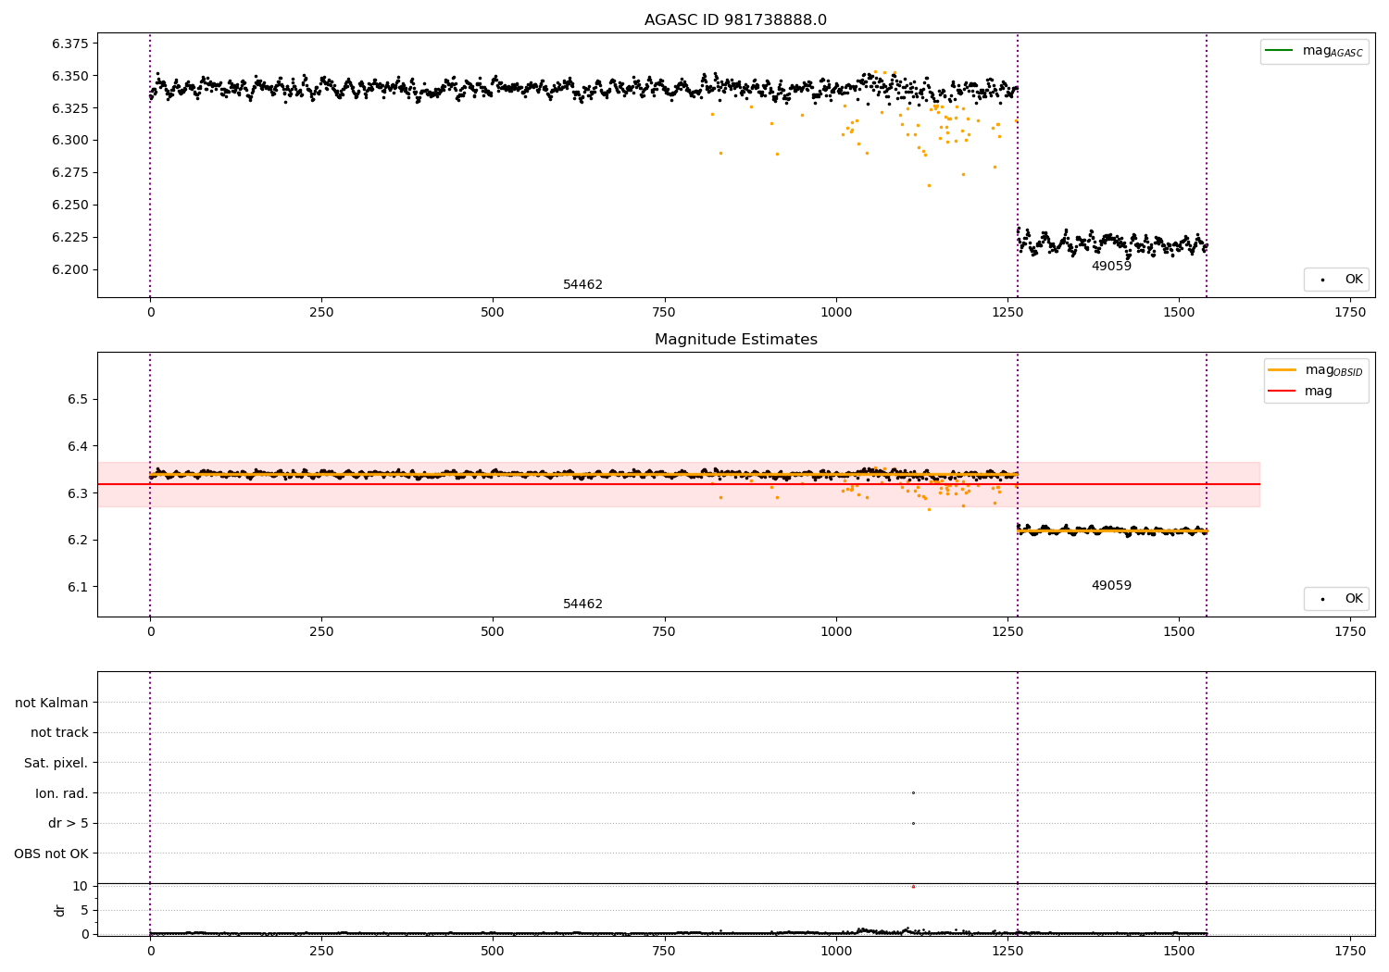Click the rotated 'dr' y-axis label
1389x972 pixels.
coord(59,910)
